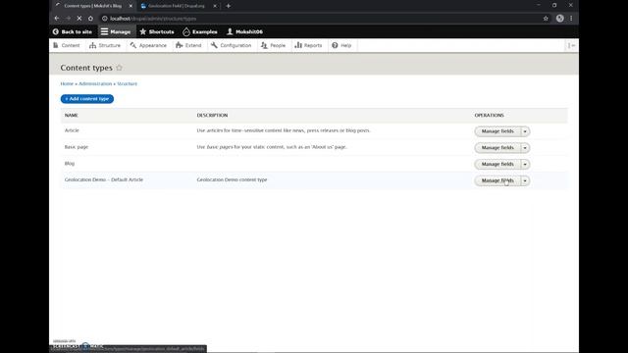Open the browser home page icon
Image resolution: width=628 pixels, height=353 pixels.
(90, 19)
